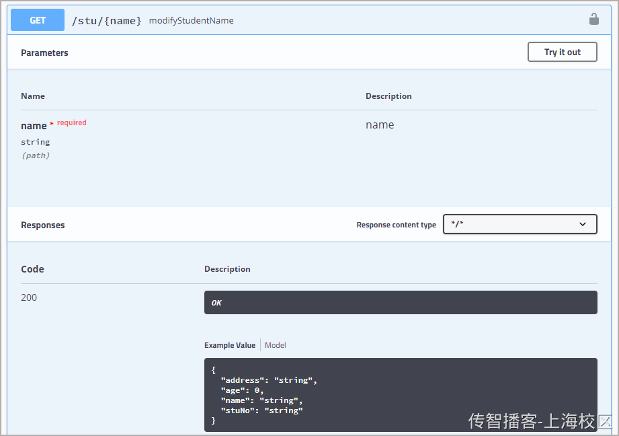The width and height of the screenshot is (619, 436).
Task: Click the 200 response code
Action: [29, 297]
